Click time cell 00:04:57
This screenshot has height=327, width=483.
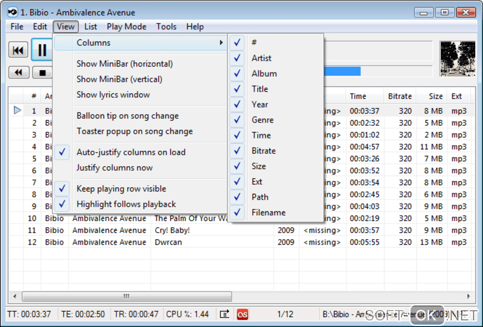[x=365, y=146]
